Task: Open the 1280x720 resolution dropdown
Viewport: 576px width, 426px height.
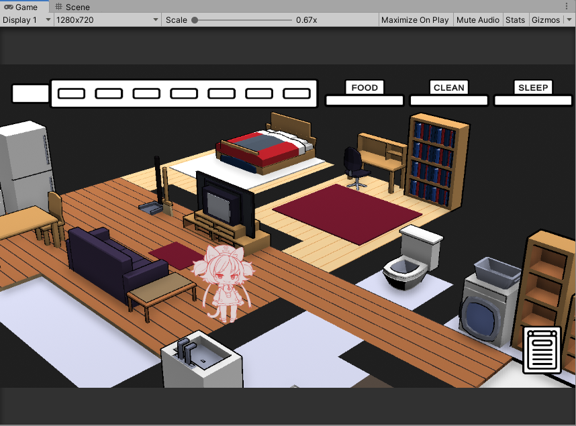Action: click(107, 20)
